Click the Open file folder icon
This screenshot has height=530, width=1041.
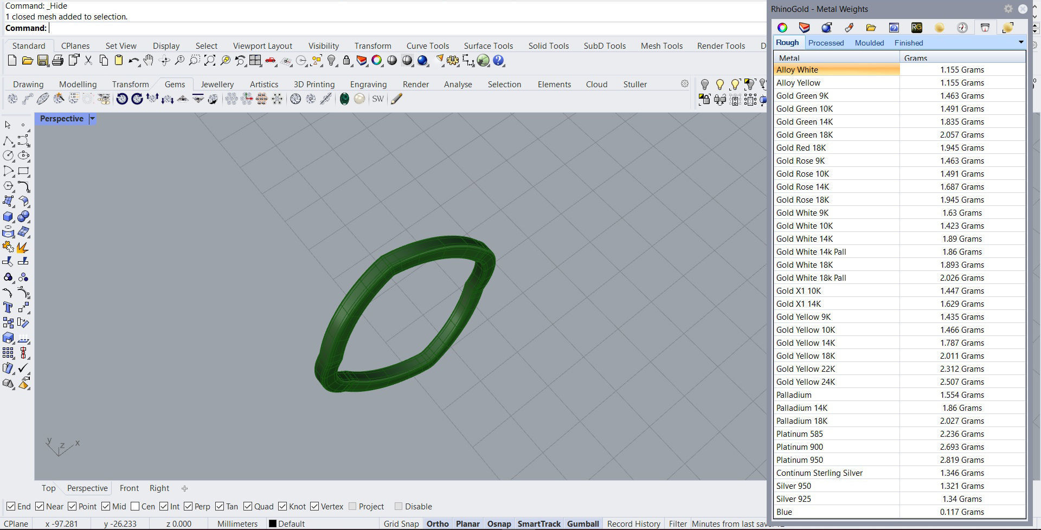click(27, 61)
